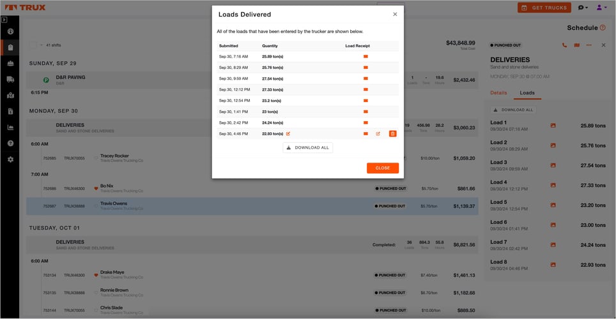Screen dimensions: 616x319
Task: Download all loads from the dialog
Action: [307, 147]
